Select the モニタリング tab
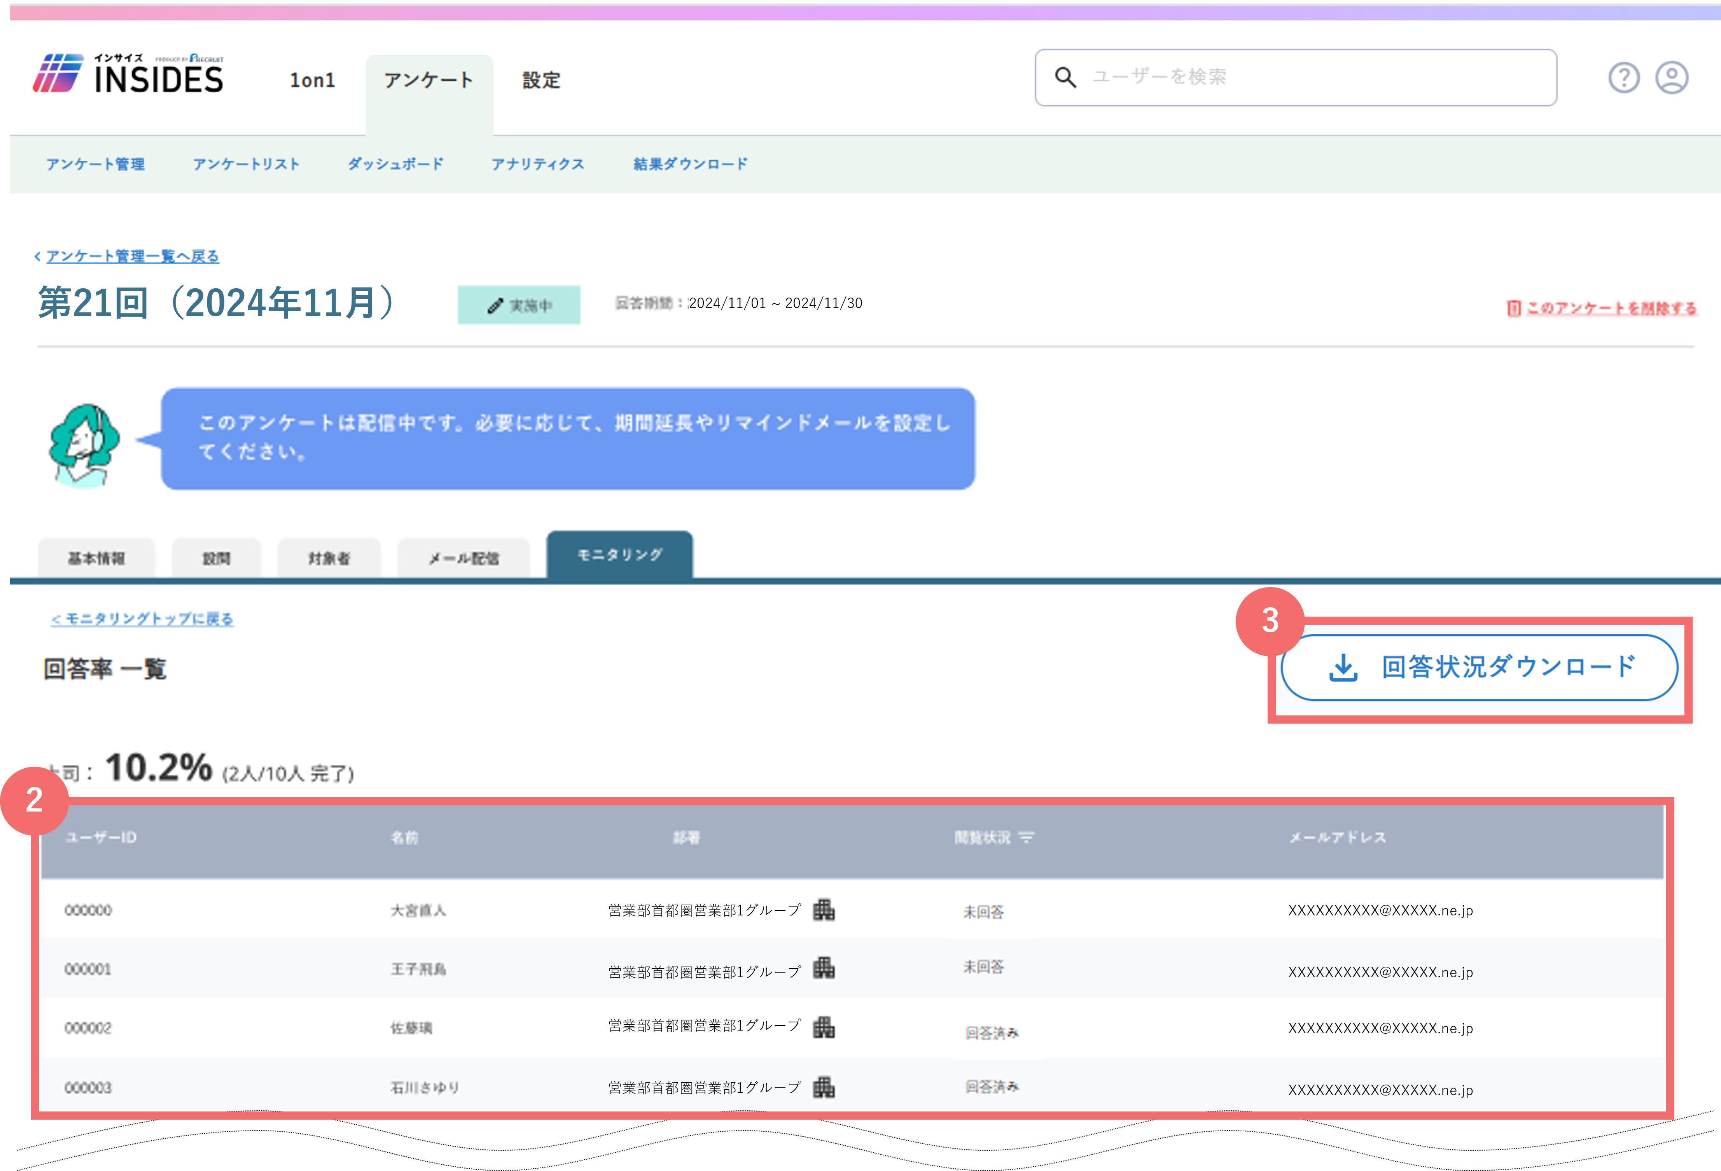Image resolution: width=1721 pixels, height=1171 pixels. click(x=620, y=554)
